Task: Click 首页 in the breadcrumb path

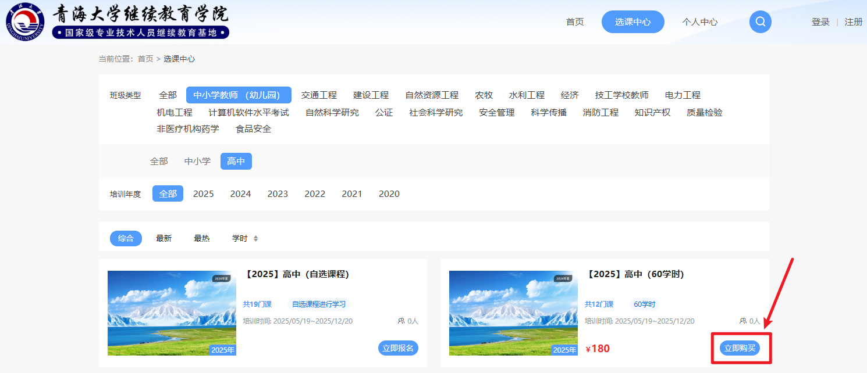Action: 145,59
